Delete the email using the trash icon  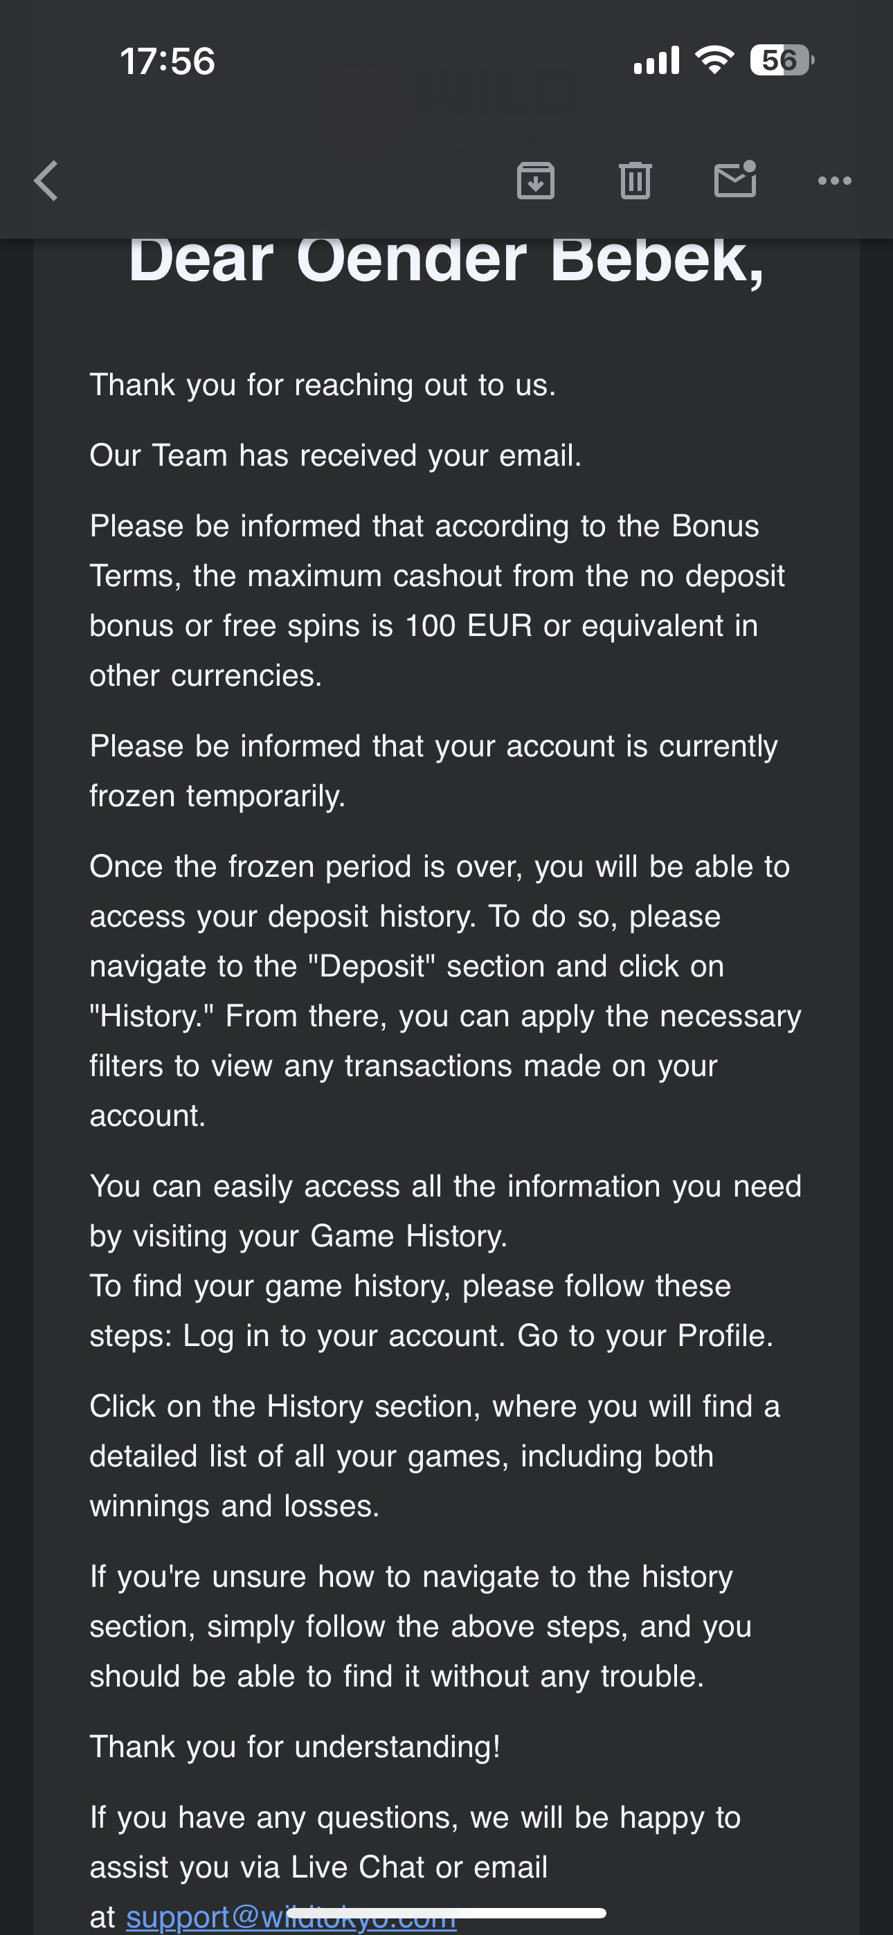click(635, 181)
